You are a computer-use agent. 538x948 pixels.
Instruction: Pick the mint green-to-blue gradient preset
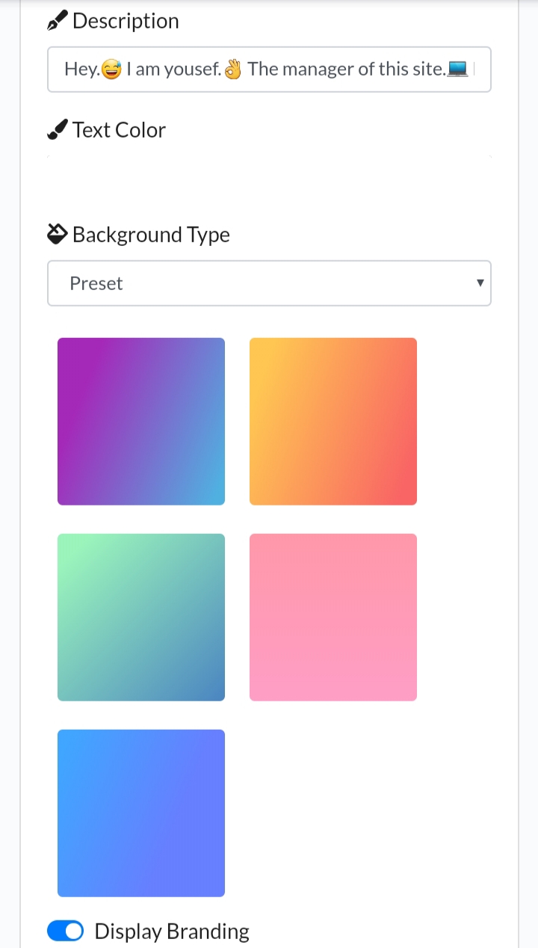pos(141,618)
